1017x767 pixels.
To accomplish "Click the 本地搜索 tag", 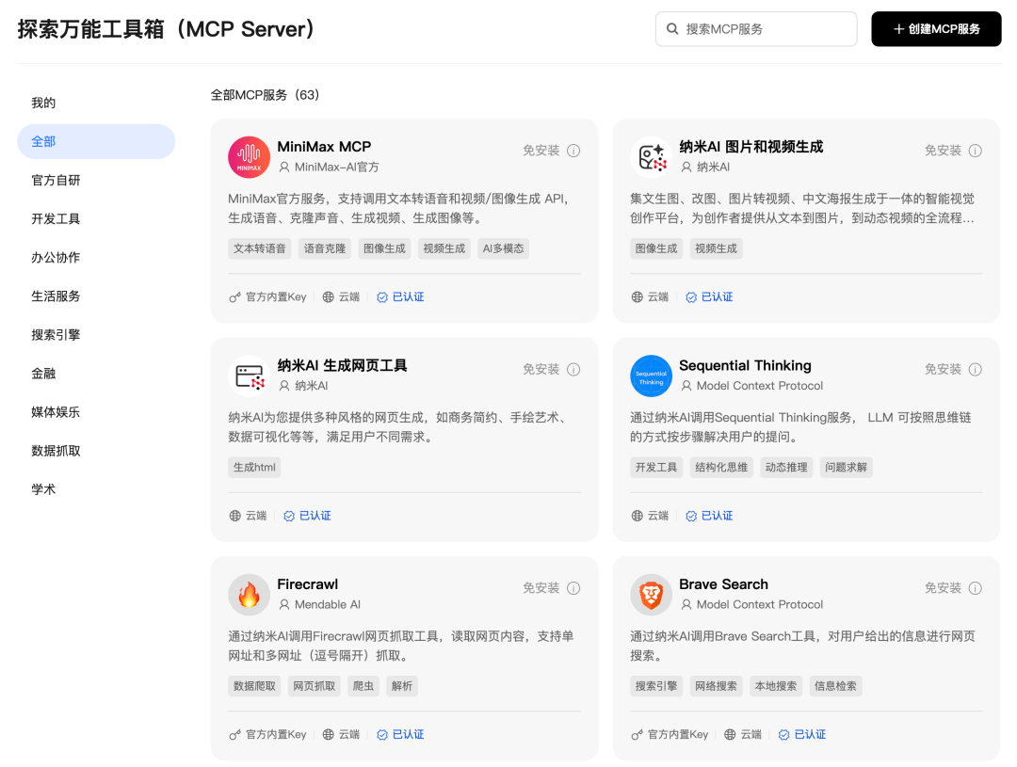I will 776,686.
